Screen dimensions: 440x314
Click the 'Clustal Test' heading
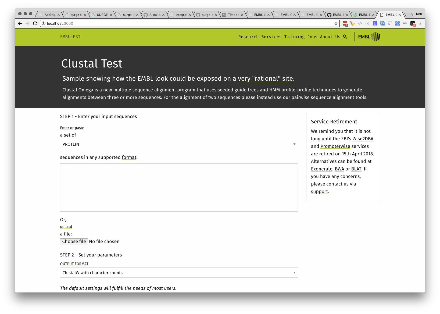click(92, 64)
